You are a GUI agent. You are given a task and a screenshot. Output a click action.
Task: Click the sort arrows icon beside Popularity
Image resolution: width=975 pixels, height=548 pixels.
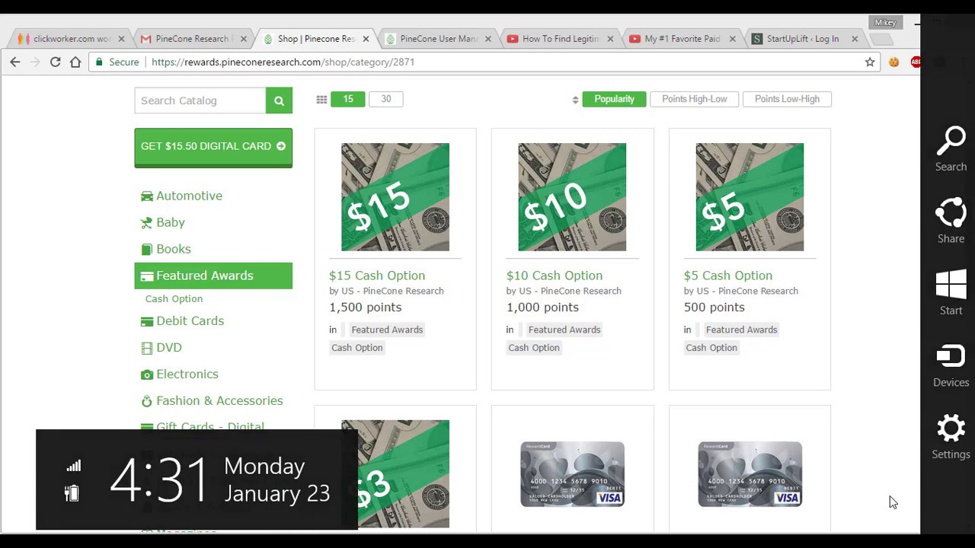click(575, 100)
